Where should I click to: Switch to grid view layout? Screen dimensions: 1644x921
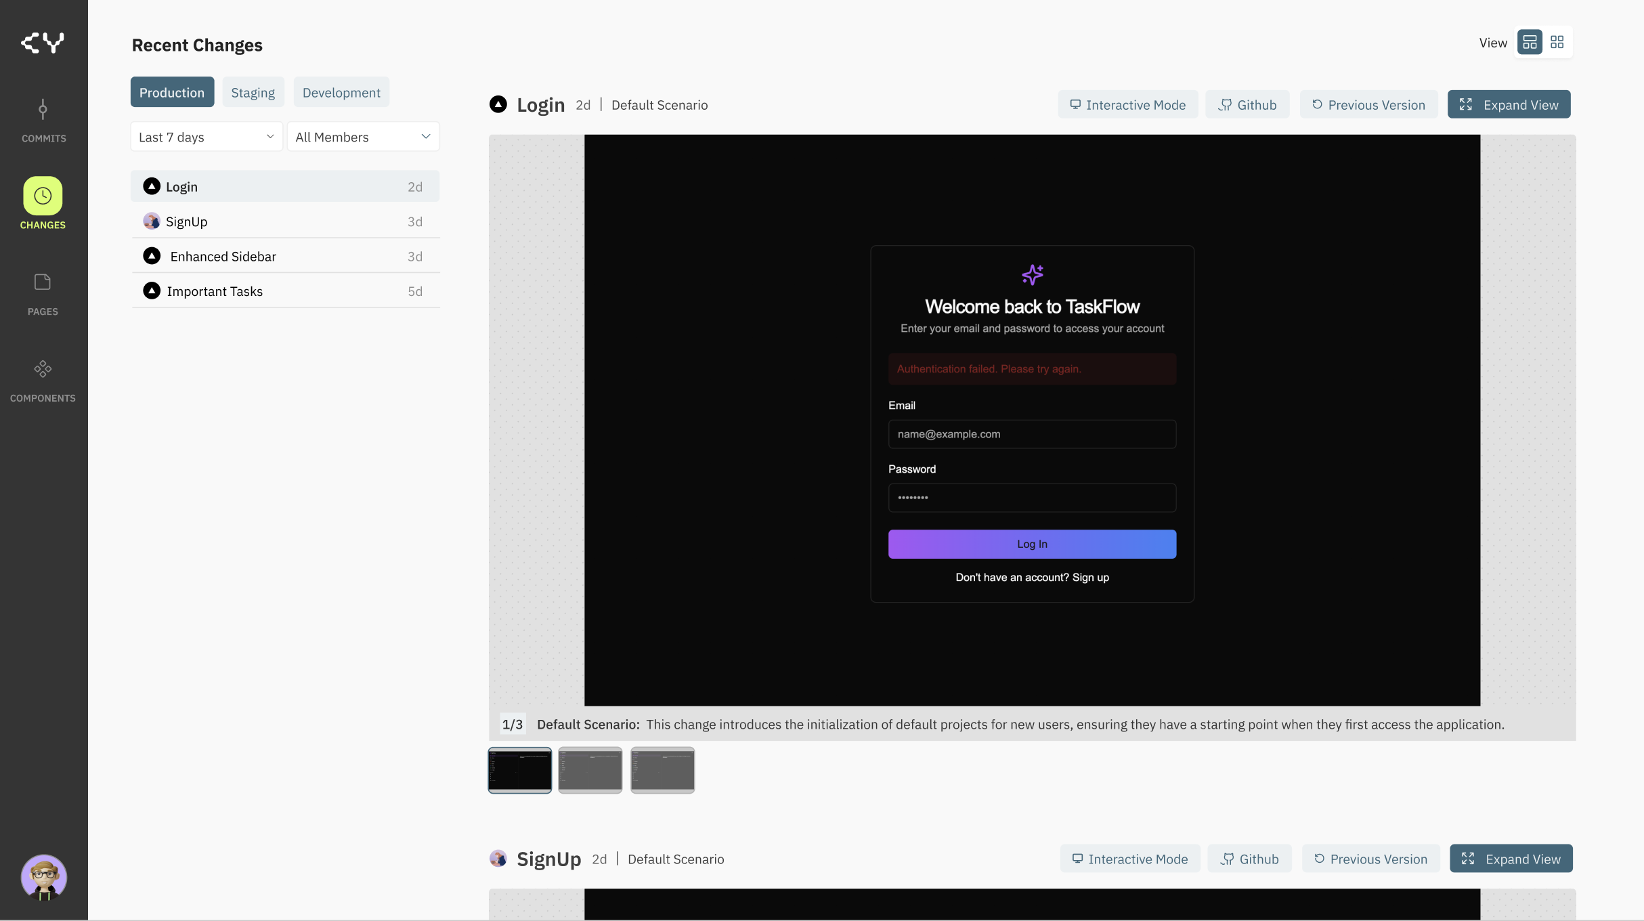pos(1557,42)
